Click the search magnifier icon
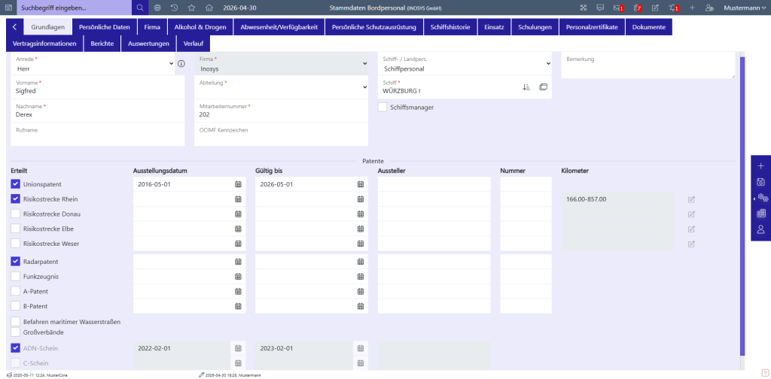Viewport: 771px width, 379px height. pos(140,8)
